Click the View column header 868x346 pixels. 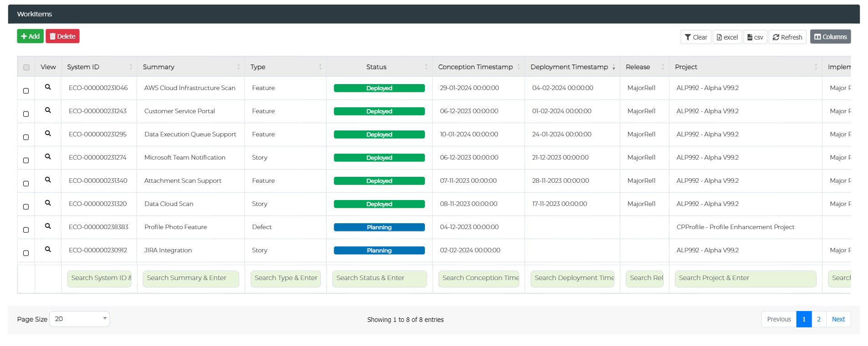click(48, 67)
